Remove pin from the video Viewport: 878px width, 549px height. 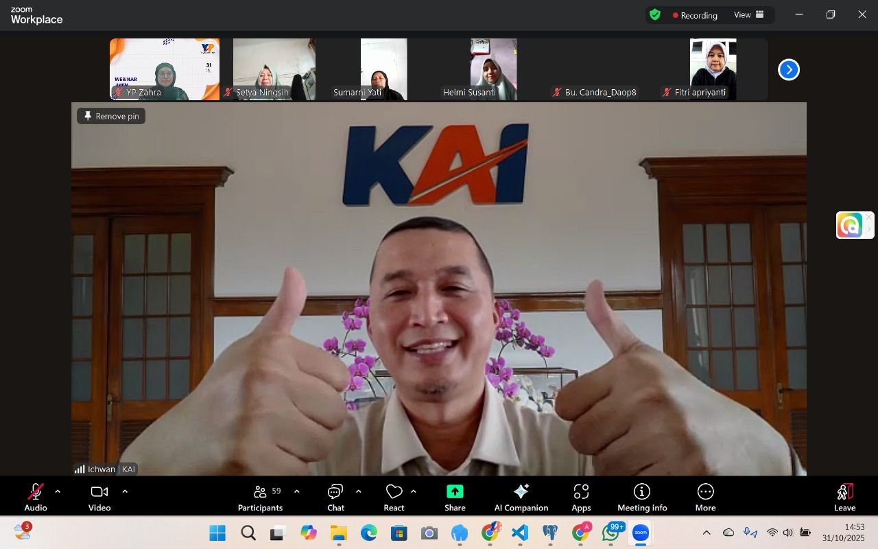111,116
